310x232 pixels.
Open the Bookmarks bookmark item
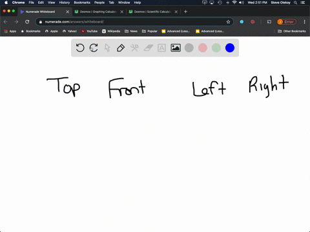tap(30, 31)
